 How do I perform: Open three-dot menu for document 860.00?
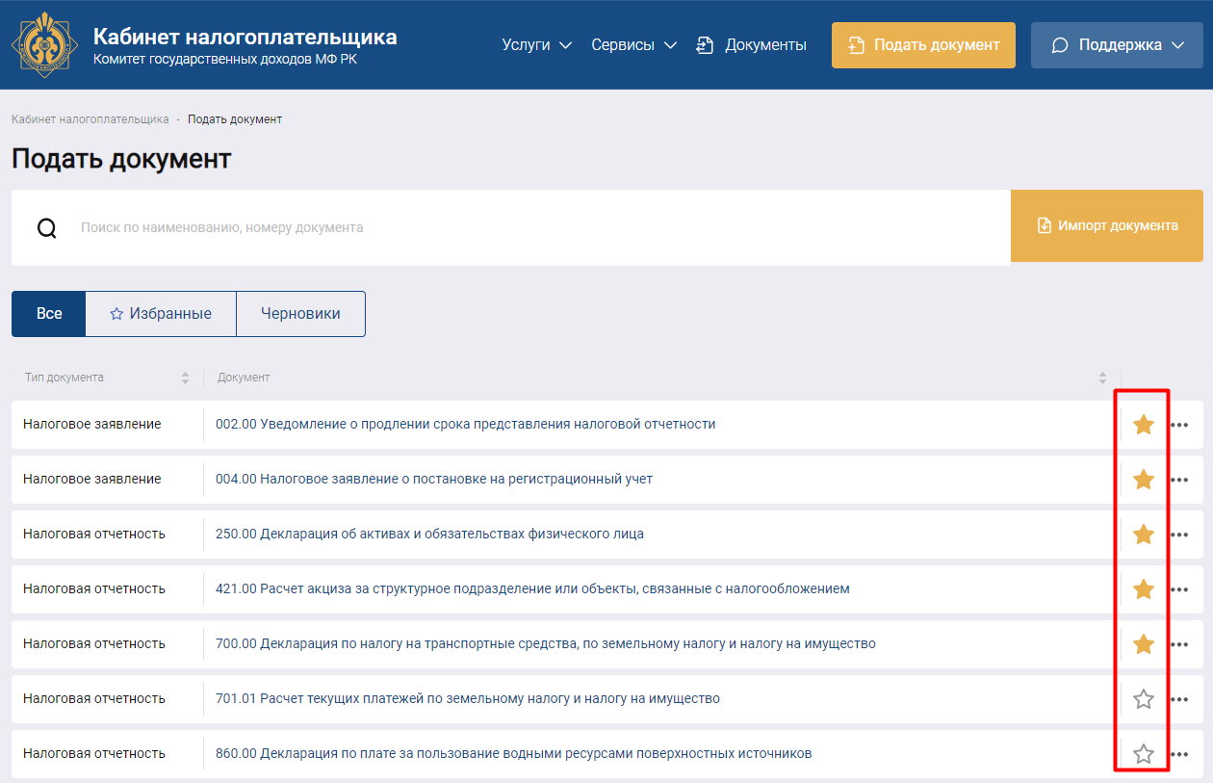[x=1179, y=754]
